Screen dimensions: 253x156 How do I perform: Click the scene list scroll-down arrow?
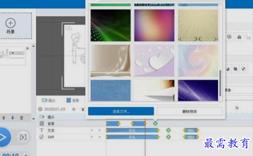click(33, 119)
